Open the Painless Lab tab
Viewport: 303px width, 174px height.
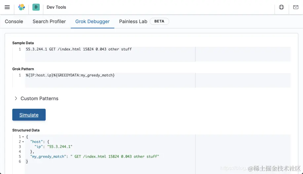pyautogui.click(x=133, y=21)
